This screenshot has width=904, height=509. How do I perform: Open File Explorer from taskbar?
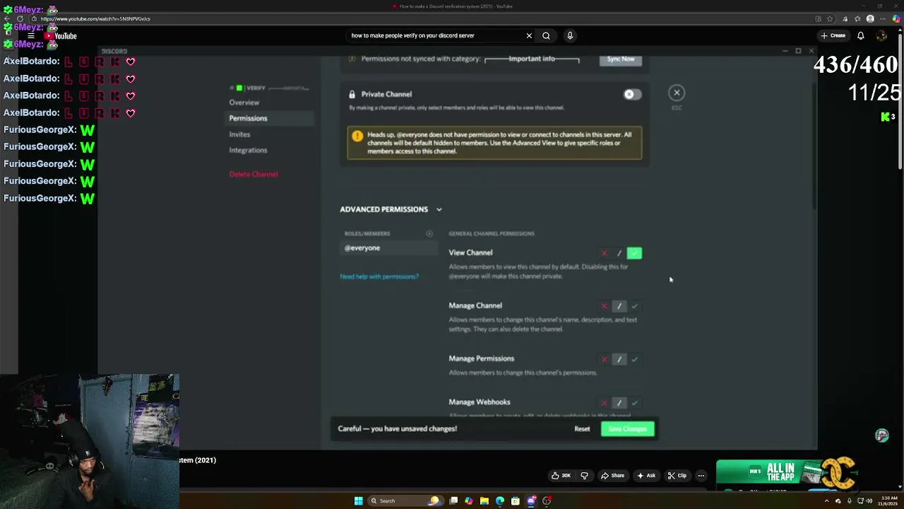pyautogui.click(x=484, y=501)
